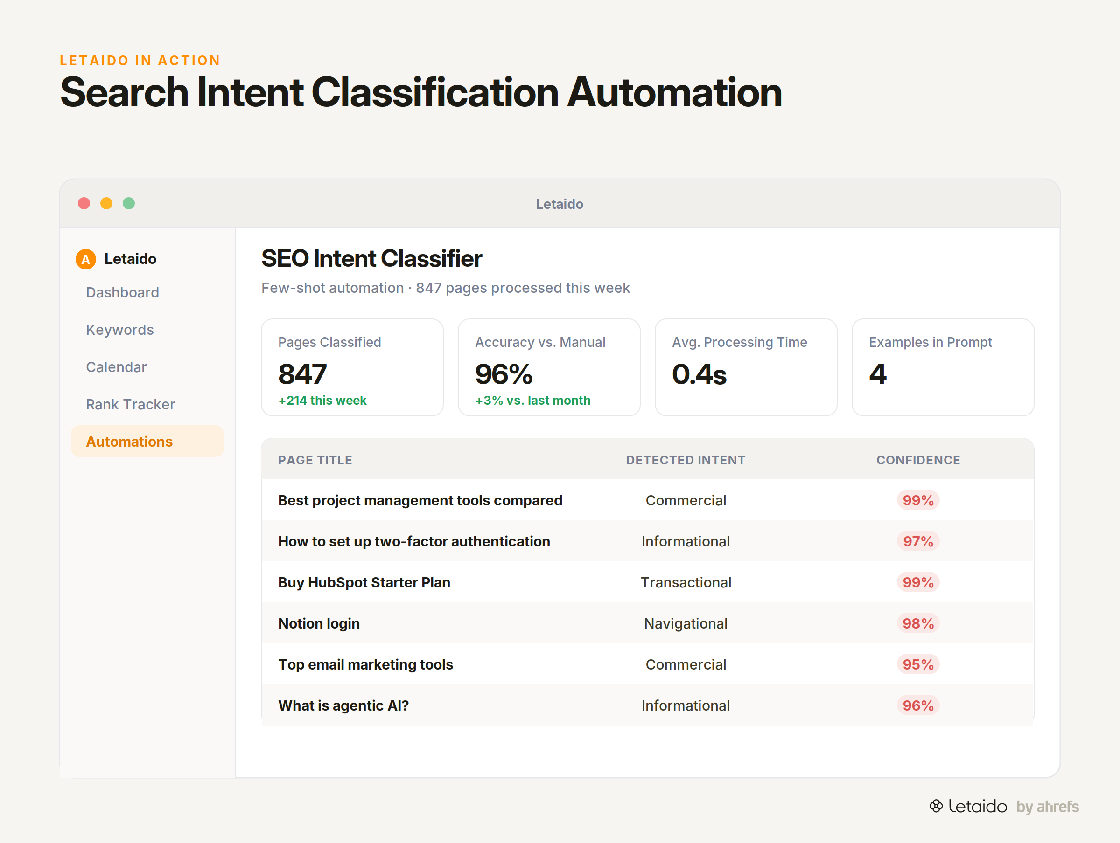This screenshot has height=843, width=1120.
Task: Close the Letaido window with red button
Action: click(x=84, y=203)
